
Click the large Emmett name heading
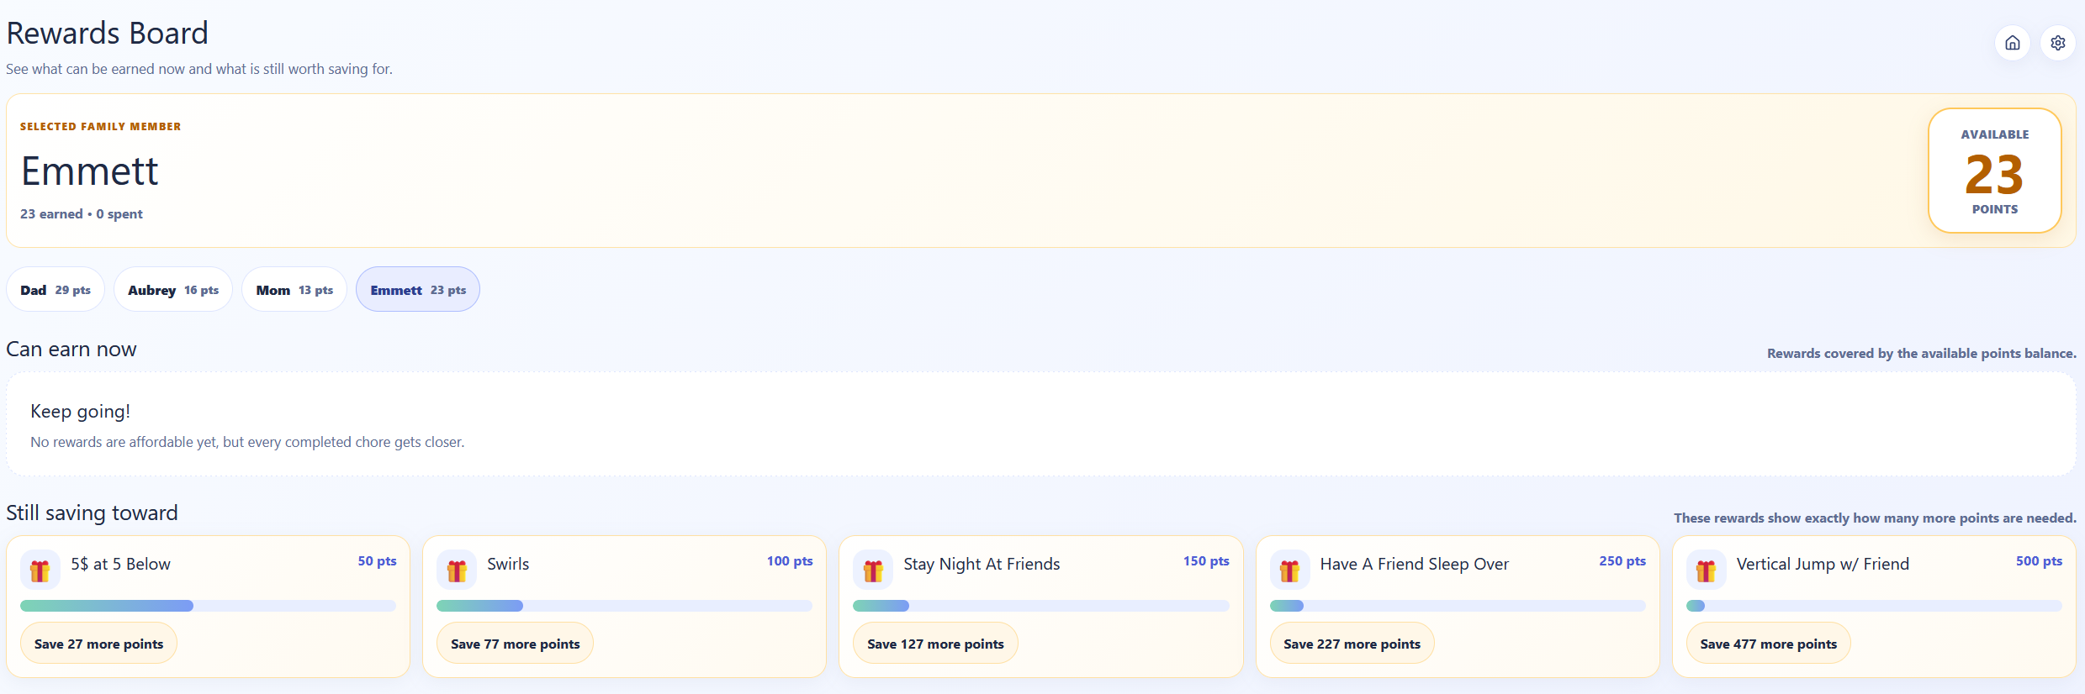click(89, 171)
